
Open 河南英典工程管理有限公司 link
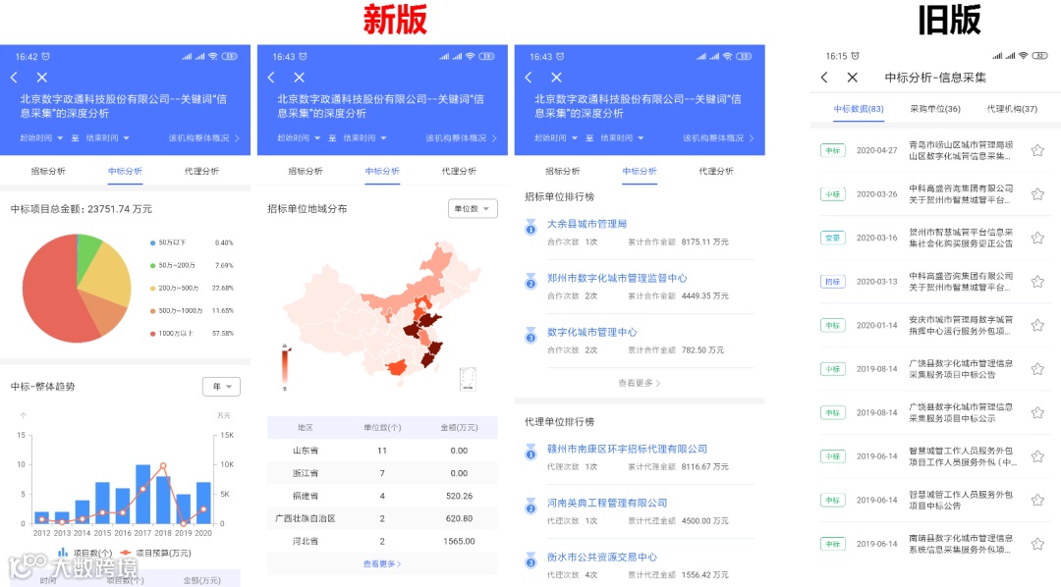click(607, 504)
